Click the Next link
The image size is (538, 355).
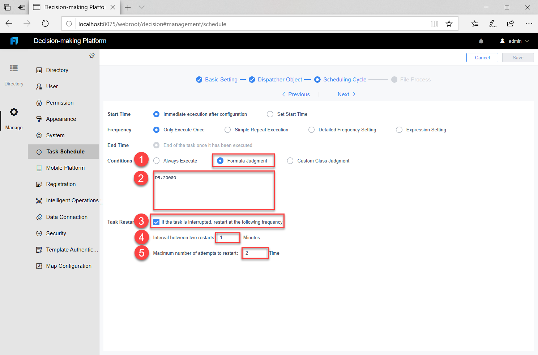343,94
